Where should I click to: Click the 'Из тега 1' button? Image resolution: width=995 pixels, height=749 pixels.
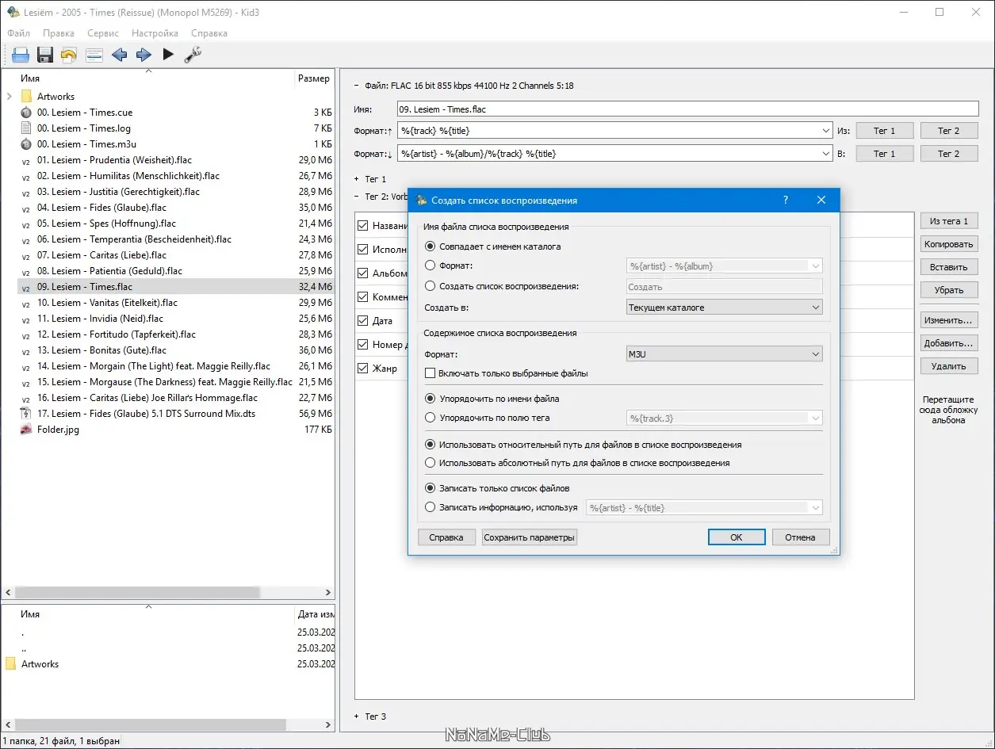(949, 221)
